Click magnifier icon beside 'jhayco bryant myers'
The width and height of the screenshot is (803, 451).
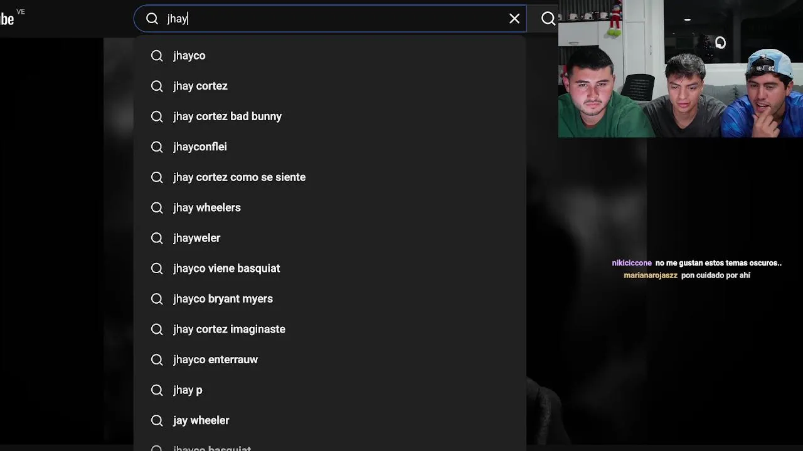157,299
